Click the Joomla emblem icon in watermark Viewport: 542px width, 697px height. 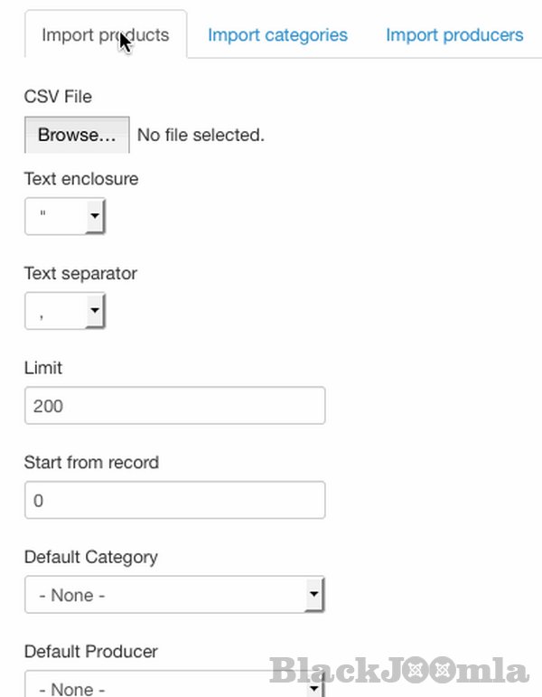(416, 672)
